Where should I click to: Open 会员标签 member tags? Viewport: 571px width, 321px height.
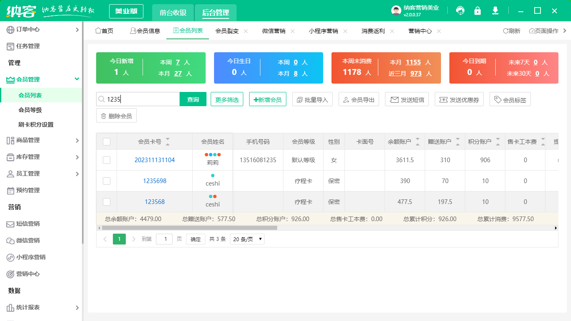click(x=510, y=99)
